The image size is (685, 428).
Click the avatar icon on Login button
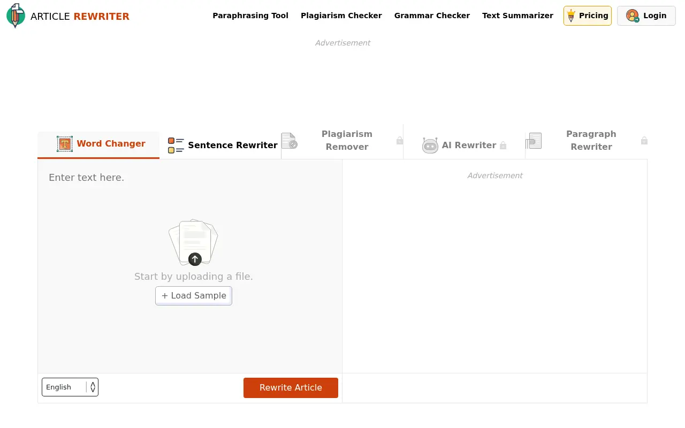coord(631,16)
